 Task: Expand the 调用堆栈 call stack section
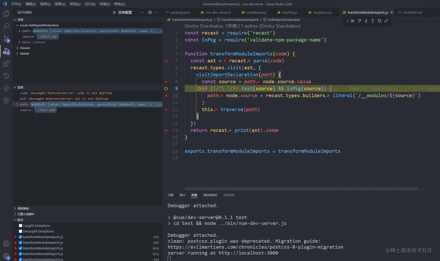(15, 208)
